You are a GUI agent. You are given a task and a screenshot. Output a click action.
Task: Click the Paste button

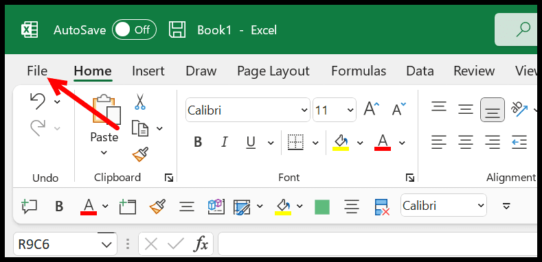click(104, 126)
